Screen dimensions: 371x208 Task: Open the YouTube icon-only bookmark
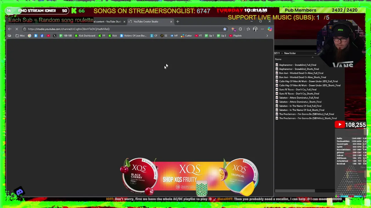click(48, 36)
